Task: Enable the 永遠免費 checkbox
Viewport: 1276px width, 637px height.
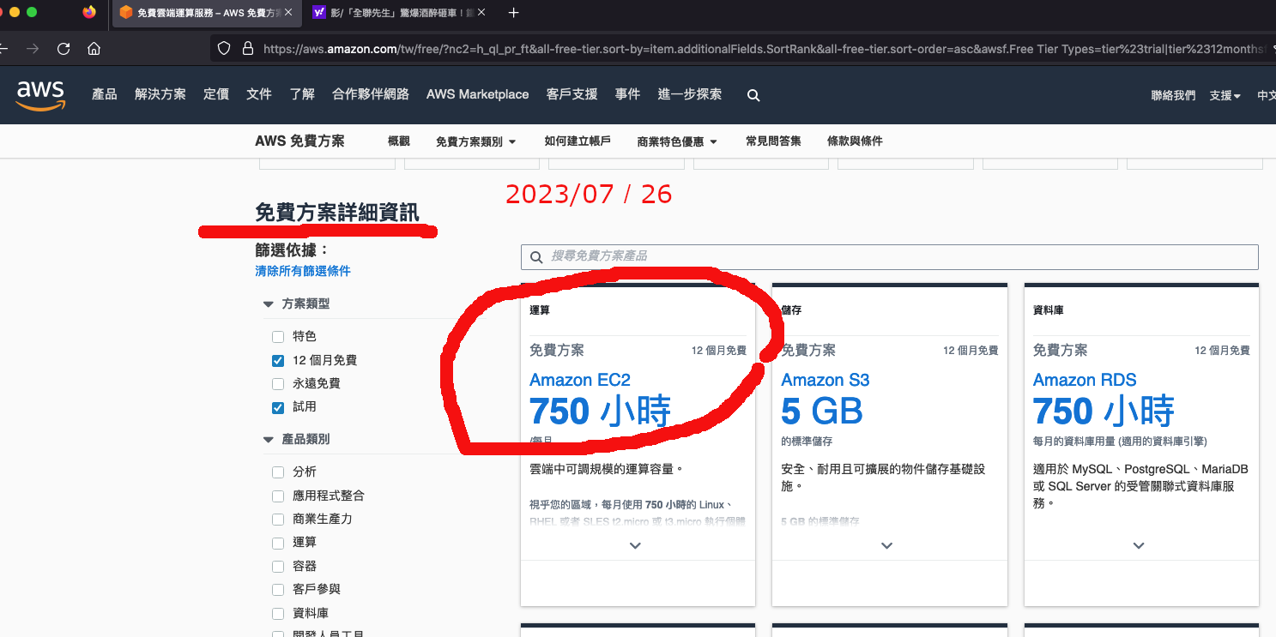Action: [278, 383]
